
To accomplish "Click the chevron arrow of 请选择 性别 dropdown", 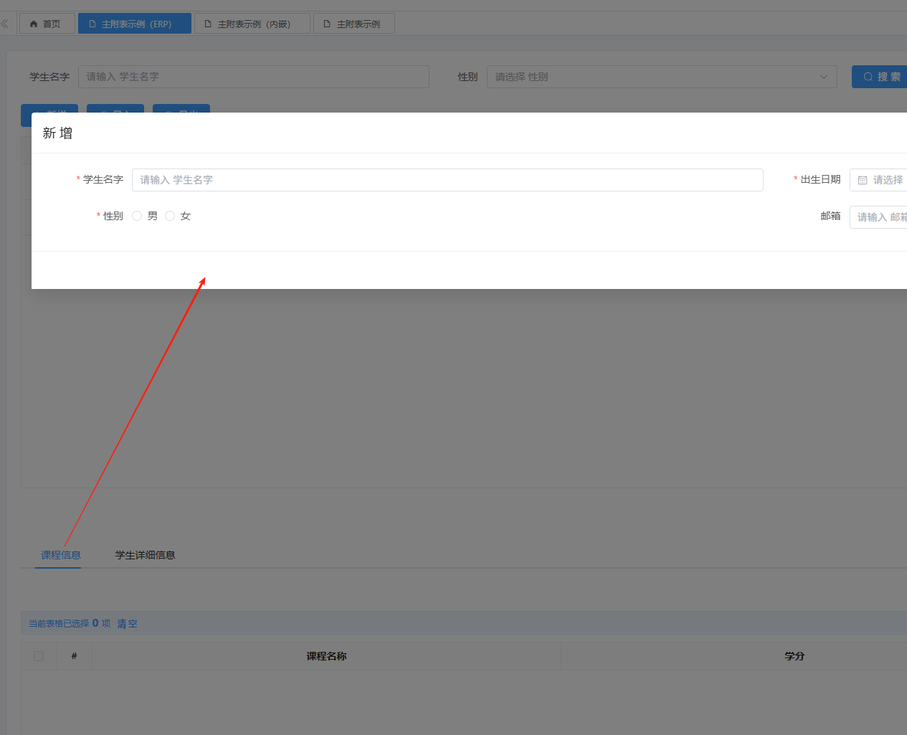I will tap(823, 77).
